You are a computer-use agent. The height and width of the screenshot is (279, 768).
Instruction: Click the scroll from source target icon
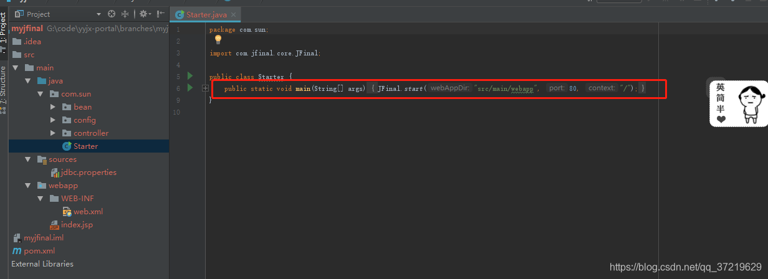(112, 14)
